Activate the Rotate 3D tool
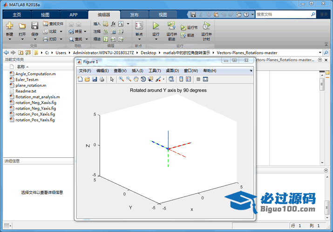 click(143, 79)
